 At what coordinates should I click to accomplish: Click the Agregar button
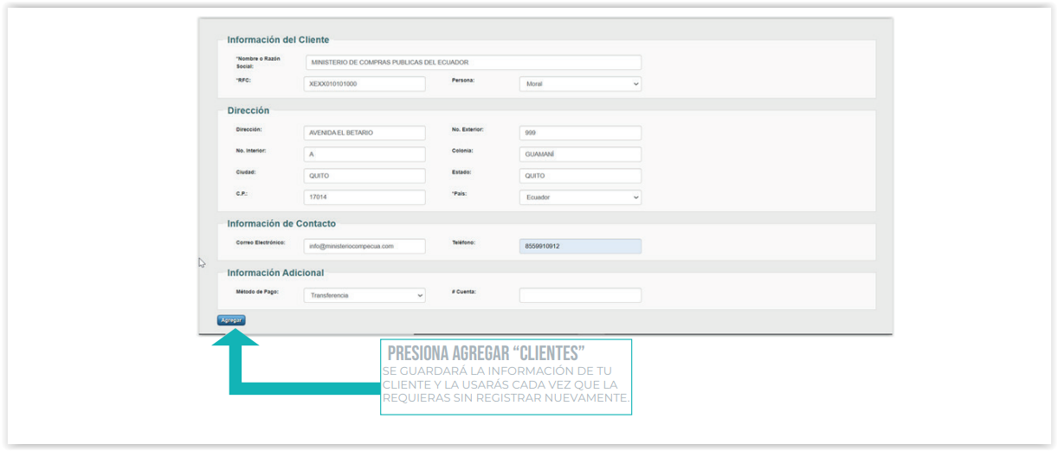(x=231, y=320)
